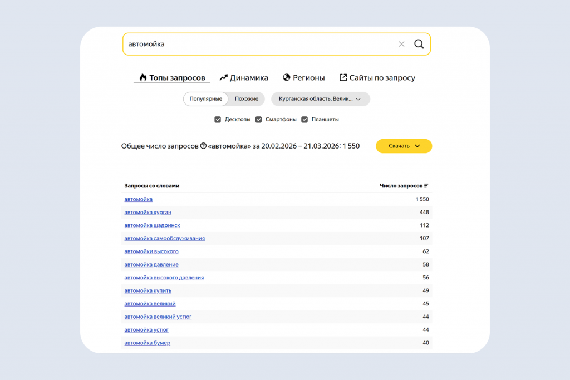Clear the search field with the X icon

tap(401, 44)
